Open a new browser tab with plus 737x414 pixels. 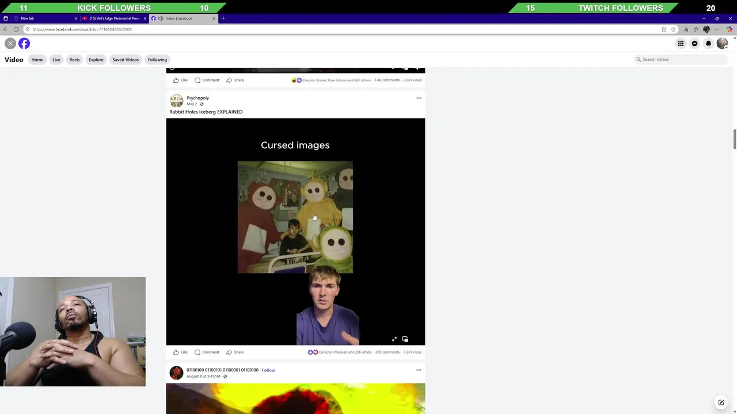click(223, 18)
